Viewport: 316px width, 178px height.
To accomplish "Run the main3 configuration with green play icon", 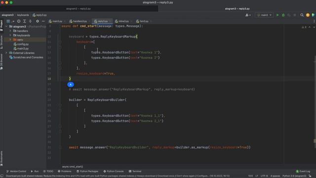I will 277,15.
